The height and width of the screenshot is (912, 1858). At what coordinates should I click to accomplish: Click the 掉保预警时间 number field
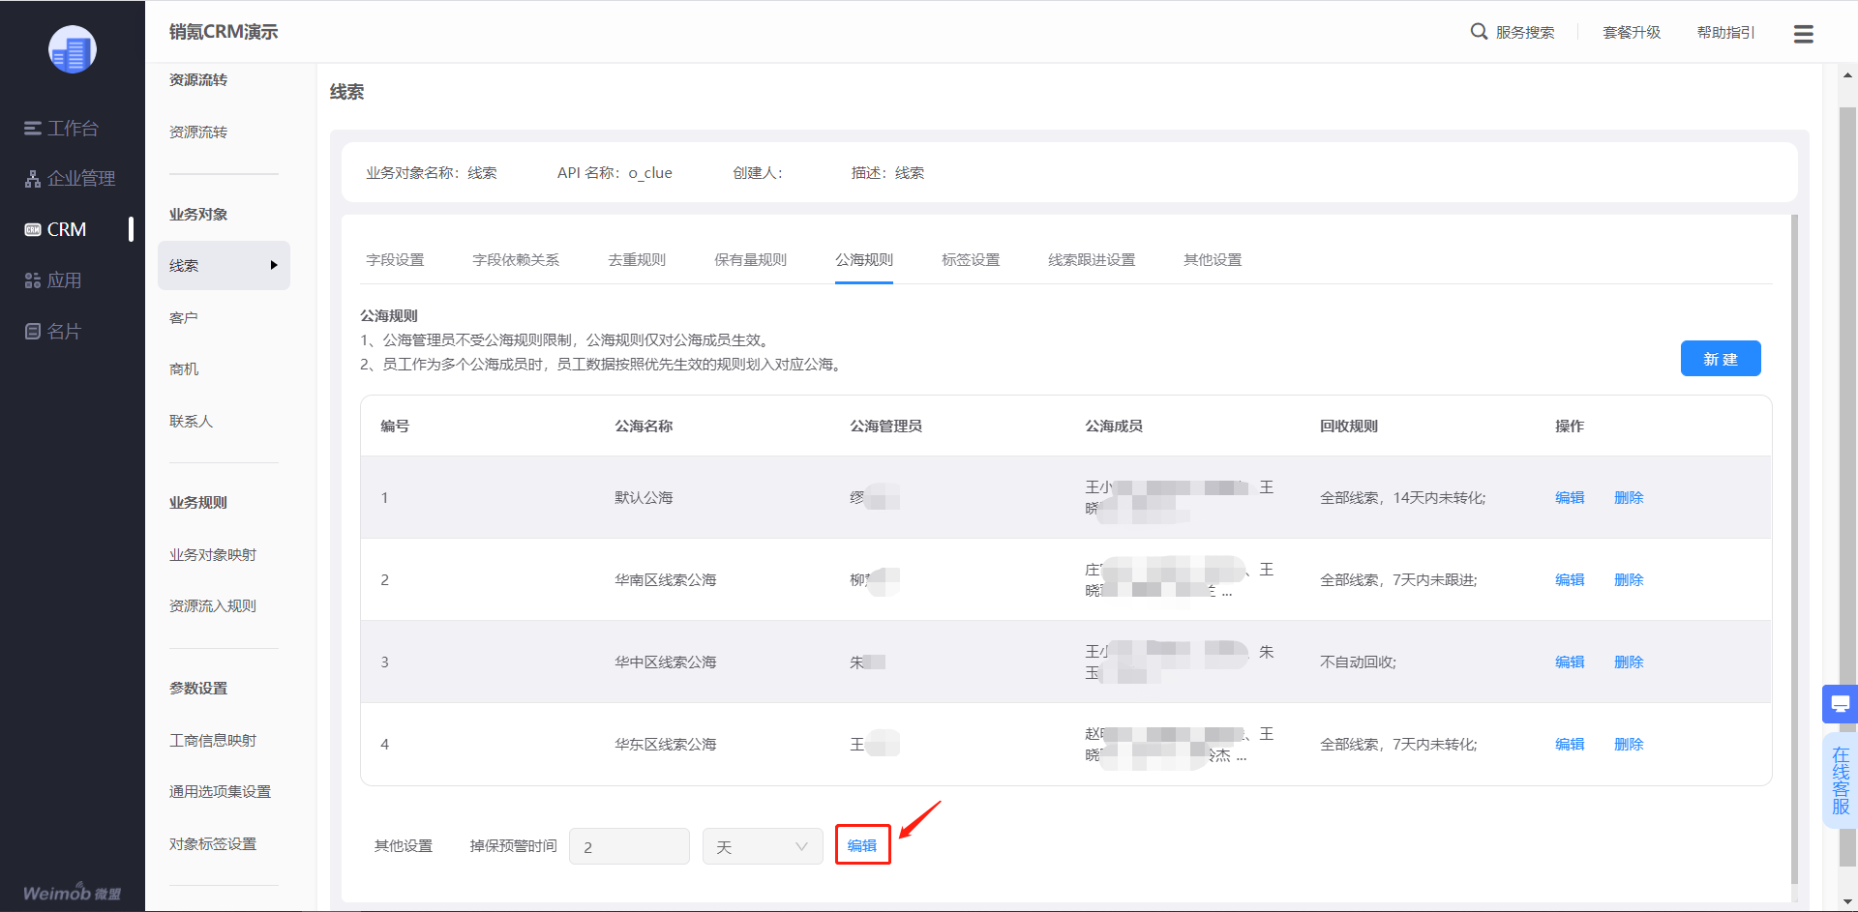629,846
